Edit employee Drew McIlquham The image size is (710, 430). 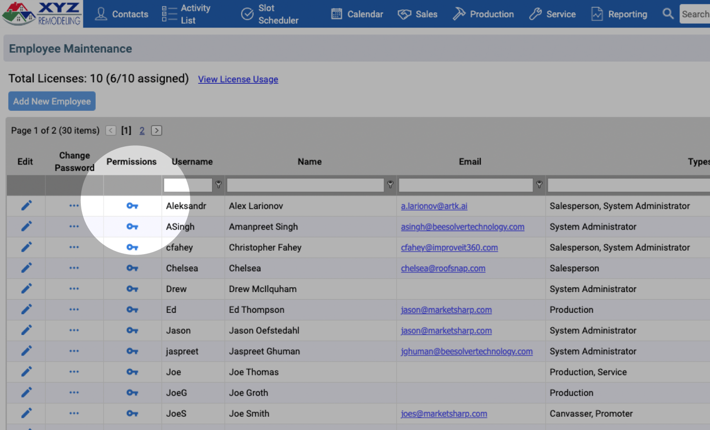click(26, 289)
